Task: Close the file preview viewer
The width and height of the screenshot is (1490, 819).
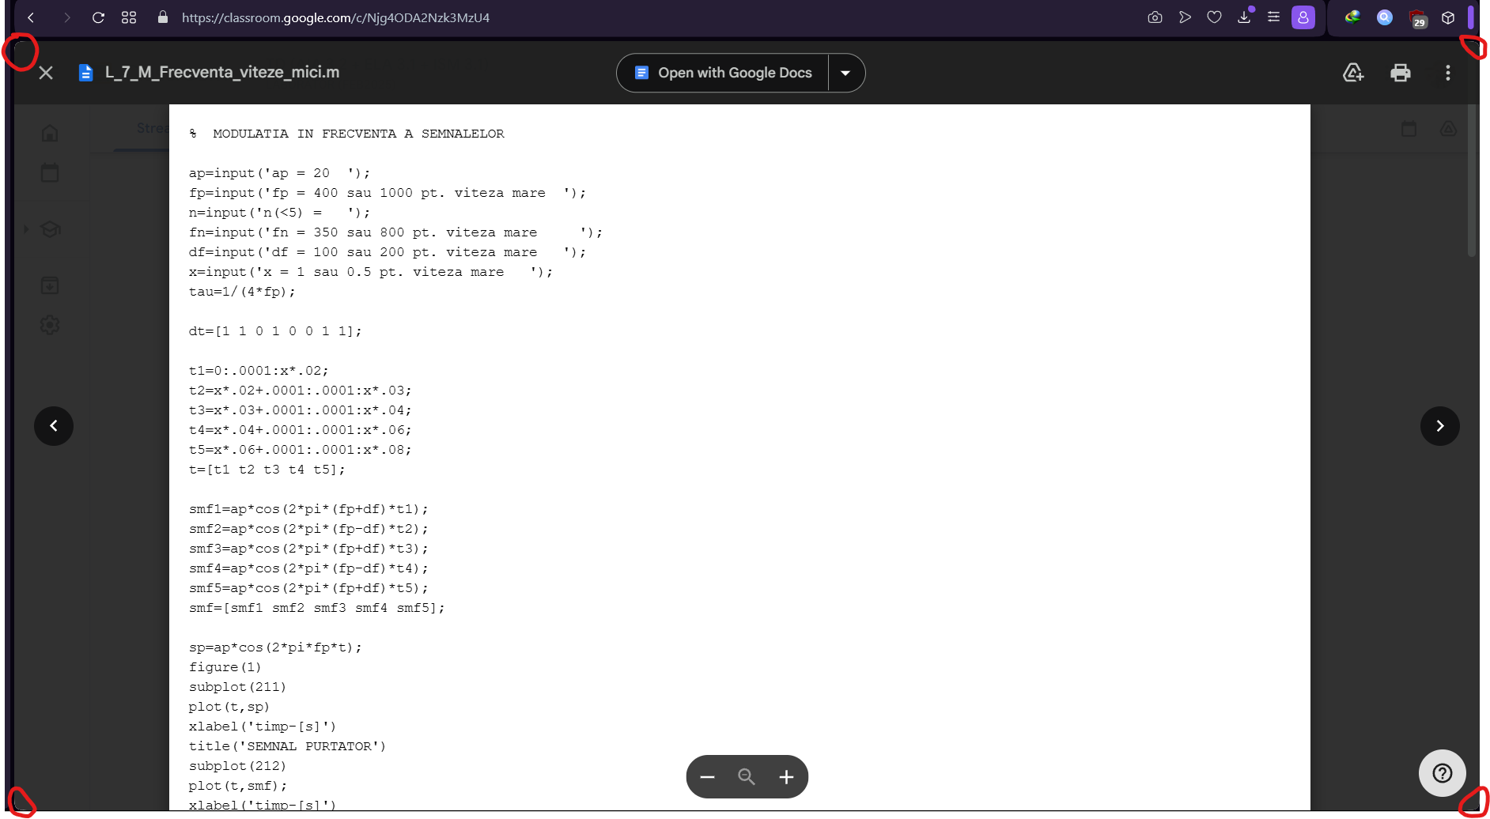Action: 46,73
